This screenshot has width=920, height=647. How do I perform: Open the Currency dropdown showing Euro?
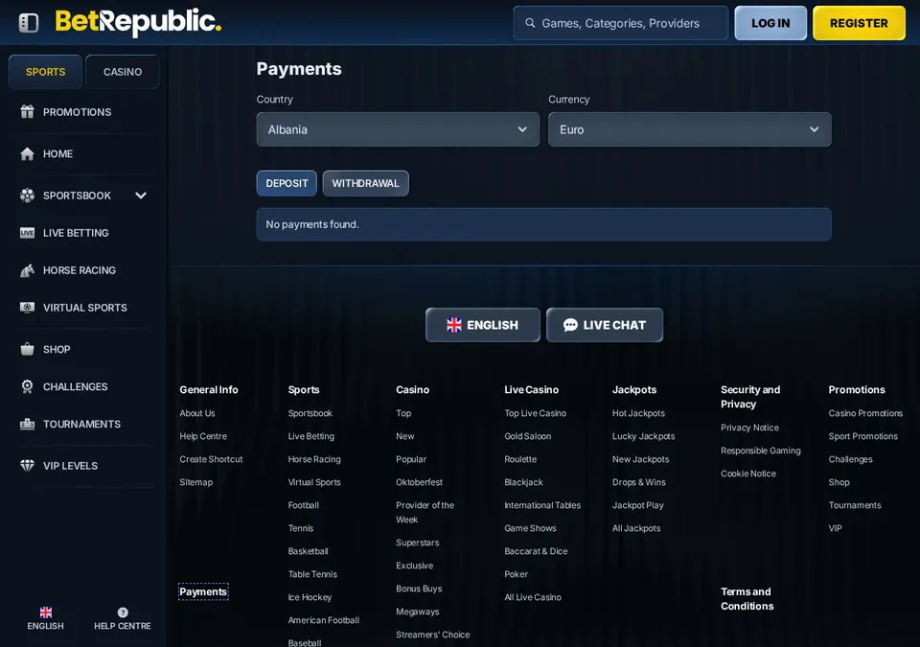(x=689, y=129)
